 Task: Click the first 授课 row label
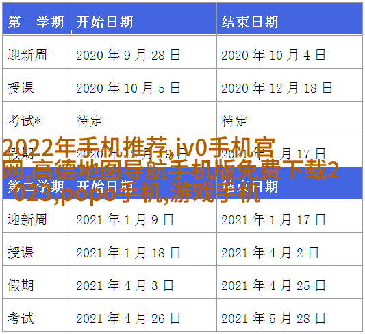click(21, 88)
